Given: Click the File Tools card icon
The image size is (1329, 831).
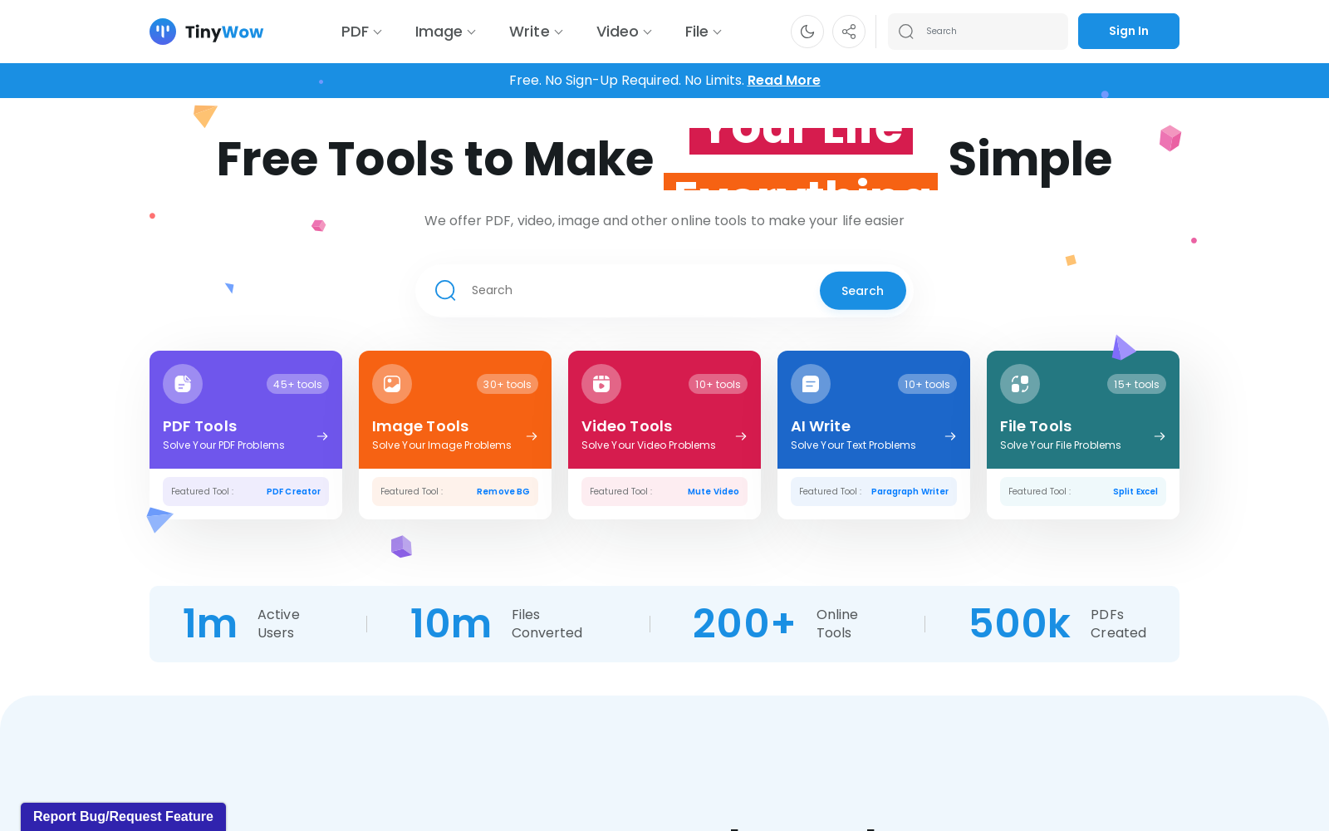Looking at the screenshot, I should coord(1020,384).
